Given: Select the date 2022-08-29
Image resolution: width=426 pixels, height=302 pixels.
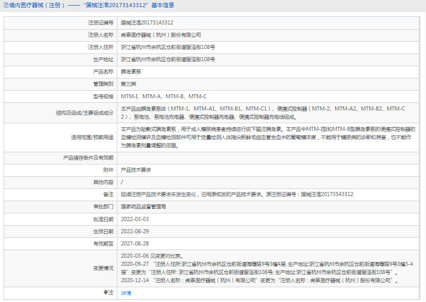Looking at the screenshot, I should (135, 232).
